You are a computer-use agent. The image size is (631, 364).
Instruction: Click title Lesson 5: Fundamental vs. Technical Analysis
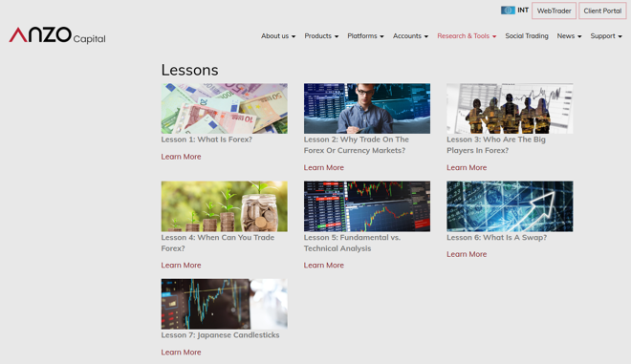(x=352, y=243)
